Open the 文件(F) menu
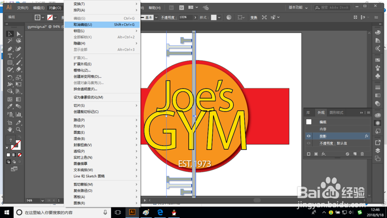387x218 pixels. 23,8
